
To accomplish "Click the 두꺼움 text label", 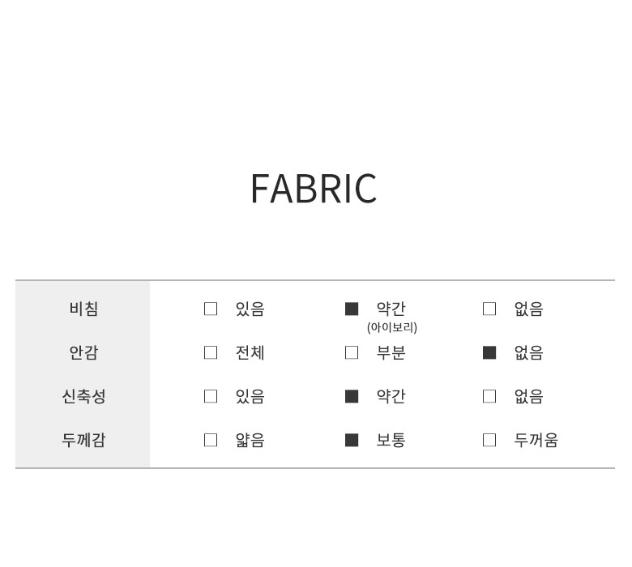I will tap(536, 440).
